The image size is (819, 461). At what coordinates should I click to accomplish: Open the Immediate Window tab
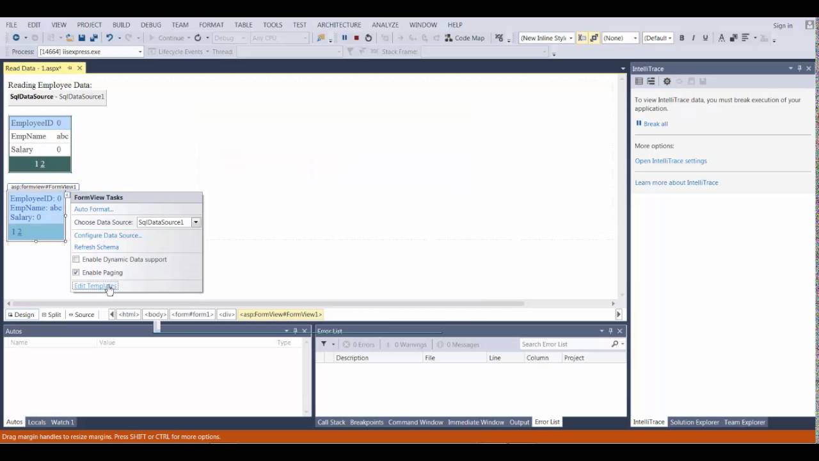click(x=476, y=422)
